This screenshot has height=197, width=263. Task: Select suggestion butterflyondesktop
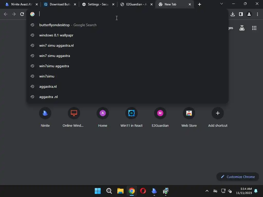point(127,25)
